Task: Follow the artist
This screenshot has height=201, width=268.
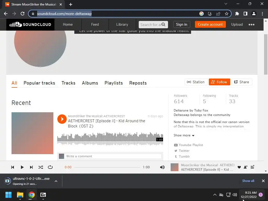Action: 220,82
